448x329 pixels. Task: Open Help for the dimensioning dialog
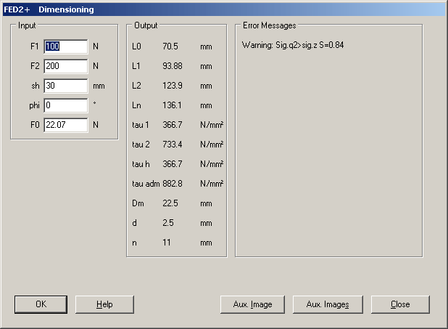[x=104, y=304]
